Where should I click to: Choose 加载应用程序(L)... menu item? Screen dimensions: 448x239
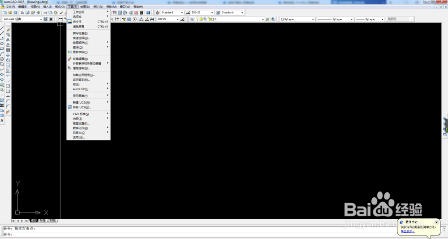click(88, 75)
